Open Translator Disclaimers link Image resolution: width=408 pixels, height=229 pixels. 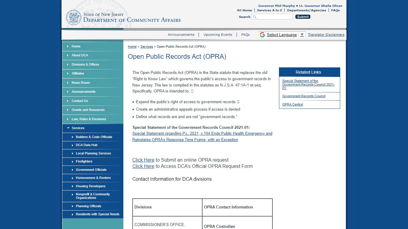[326, 35]
